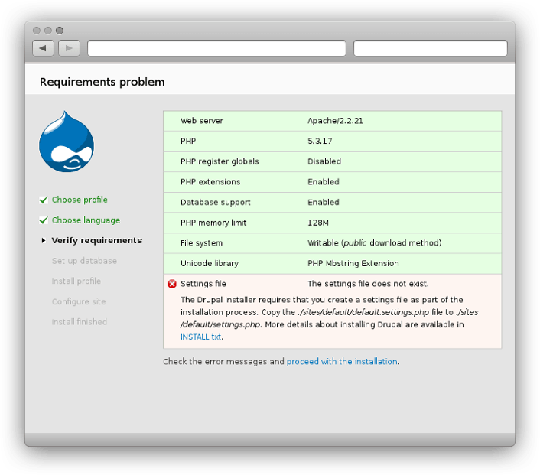Click the green checkmark next to Choose profile
540x475 pixels.
click(44, 200)
